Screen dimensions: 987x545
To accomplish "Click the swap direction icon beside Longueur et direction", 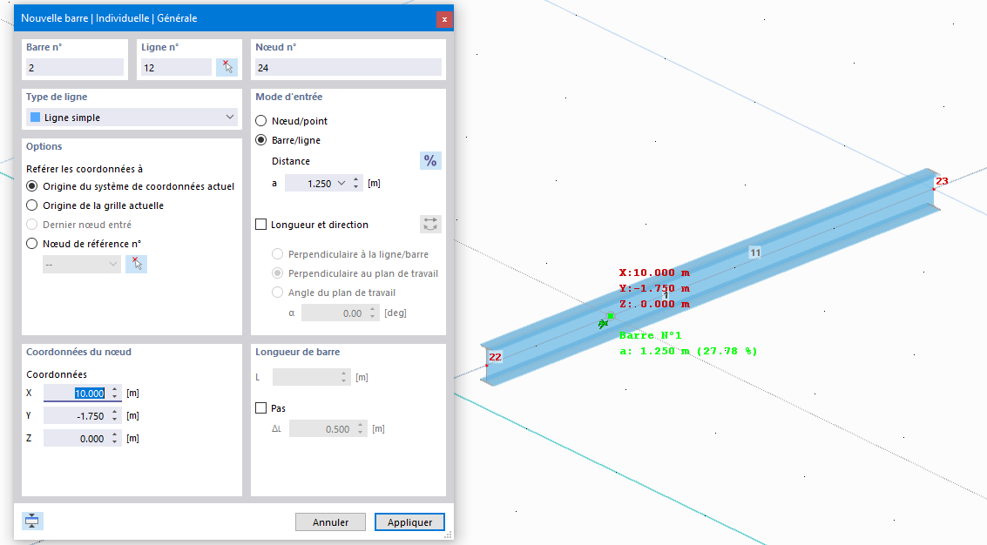I will pyautogui.click(x=430, y=224).
